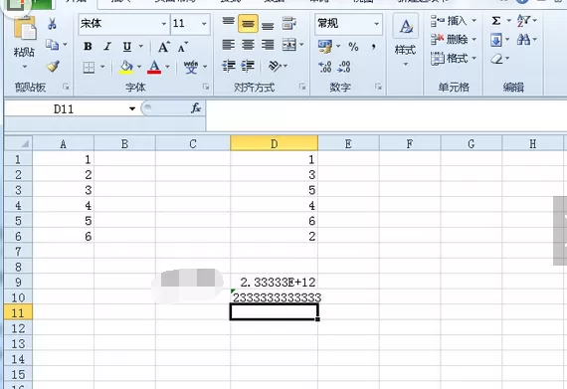Open Clipboard dialog launcher
The width and height of the screenshot is (567, 389).
66,87
